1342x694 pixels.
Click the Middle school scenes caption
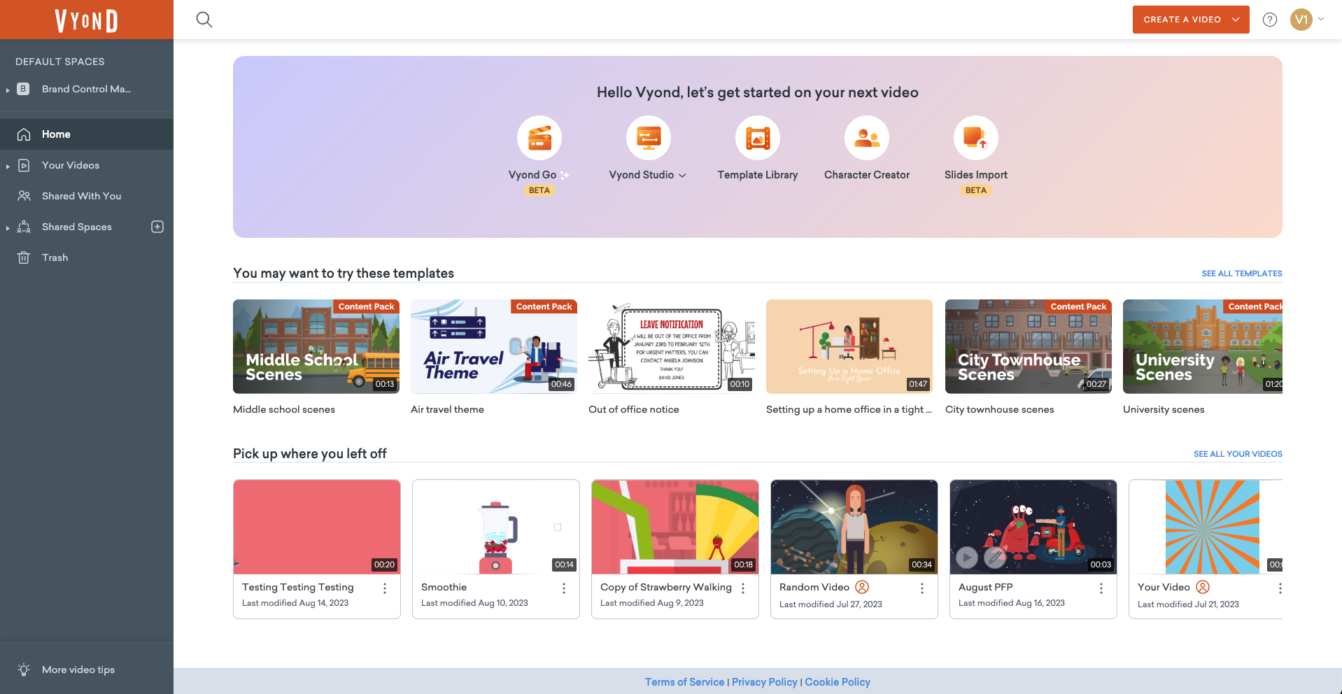(x=284, y=409)
